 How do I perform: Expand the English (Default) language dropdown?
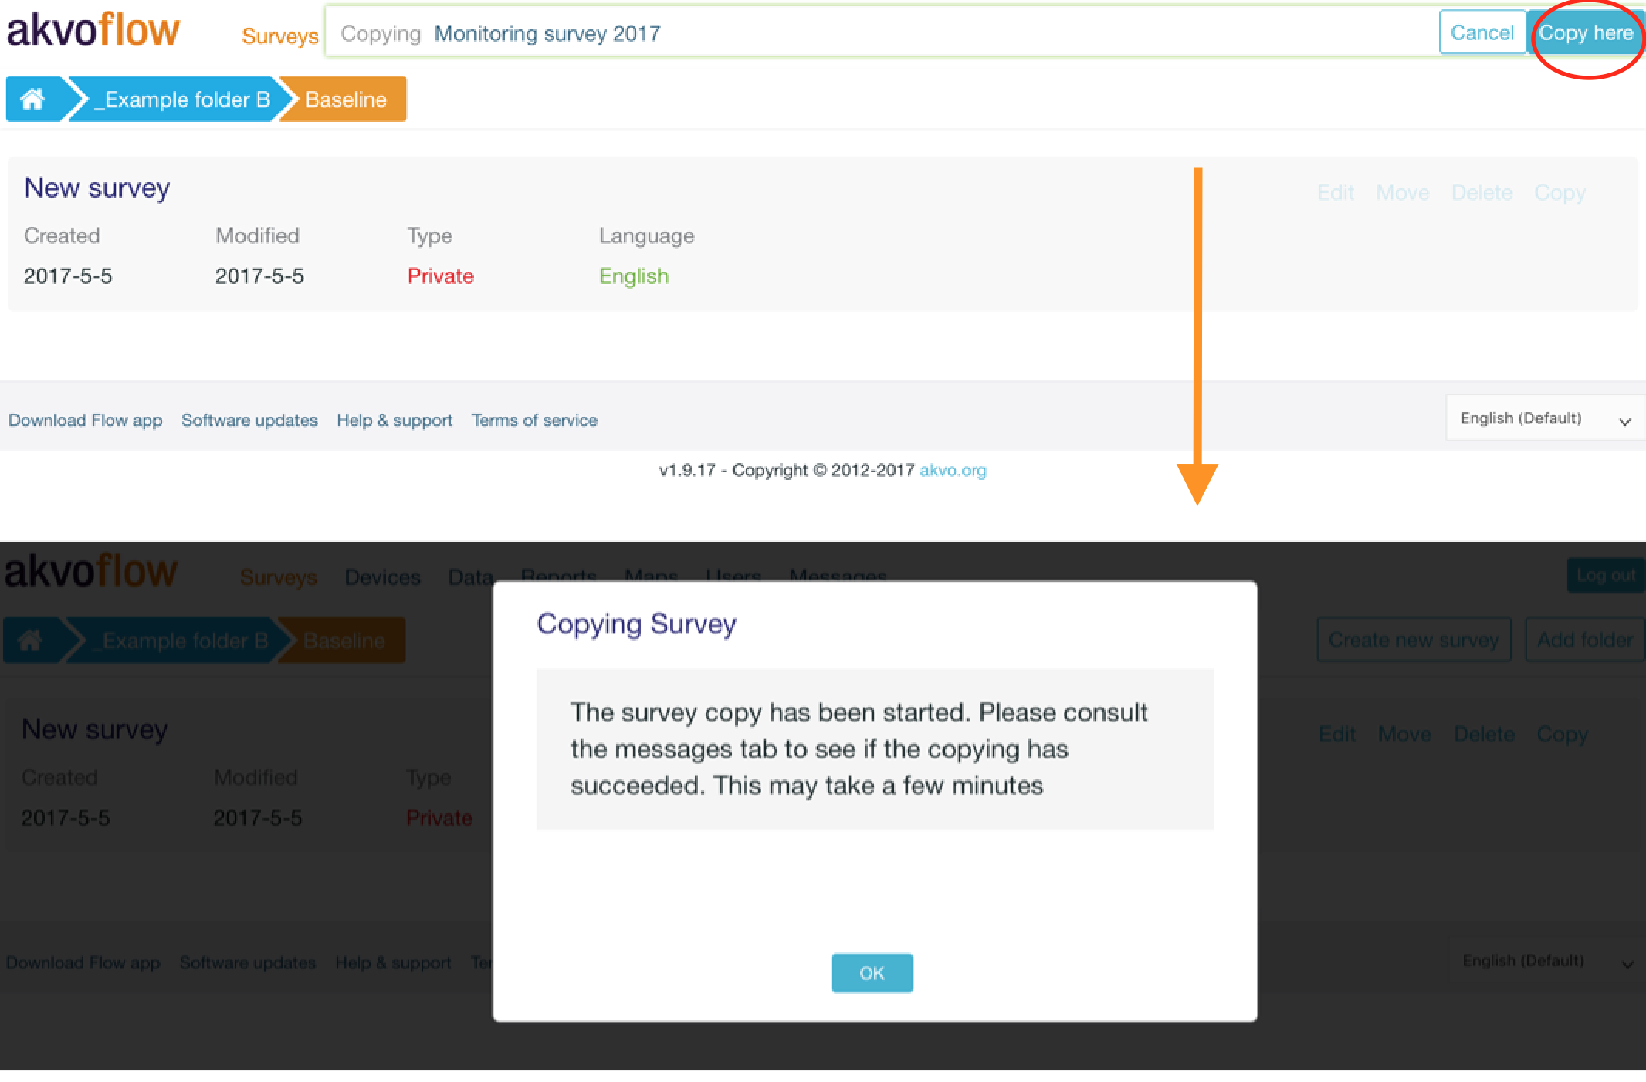[x=1520, y=418]
